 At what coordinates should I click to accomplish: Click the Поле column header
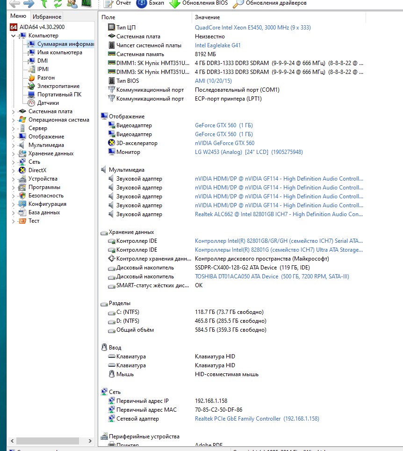[108, 17]
